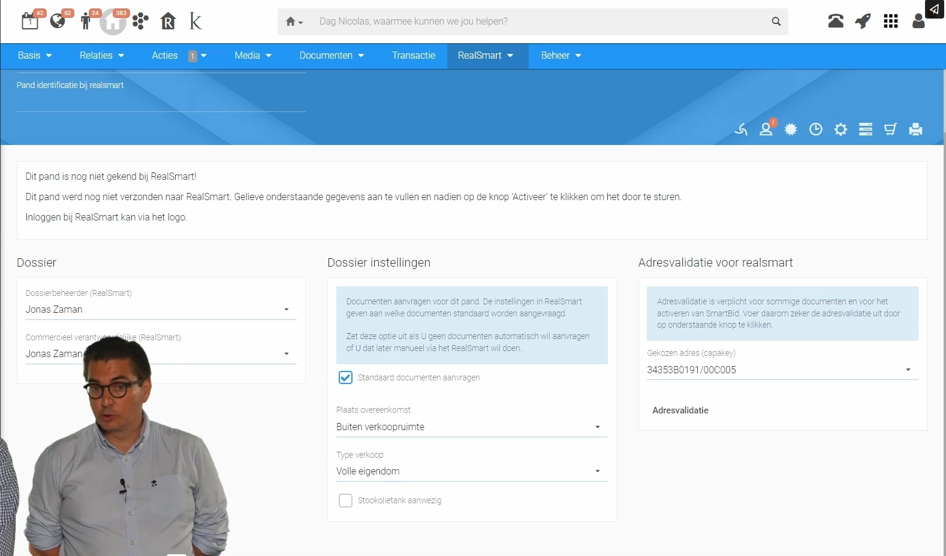Screen dimensions: 946x556
Task: Open the Gekozen adres (capakey) dropdown
Action: (x=782, y=370)
